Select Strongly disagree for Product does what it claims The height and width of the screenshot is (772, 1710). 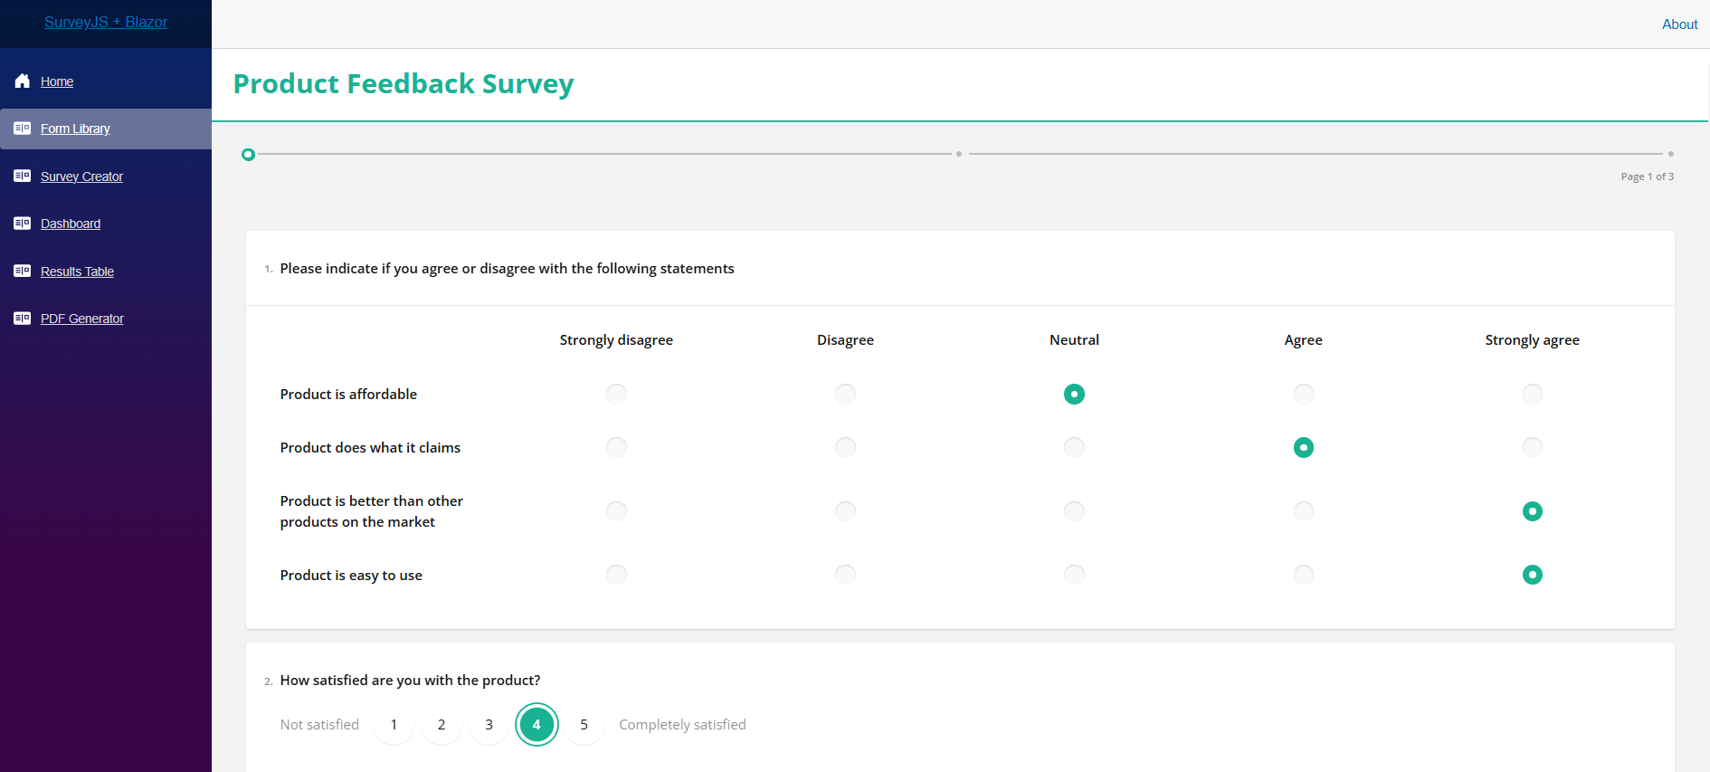coord(616,447)
